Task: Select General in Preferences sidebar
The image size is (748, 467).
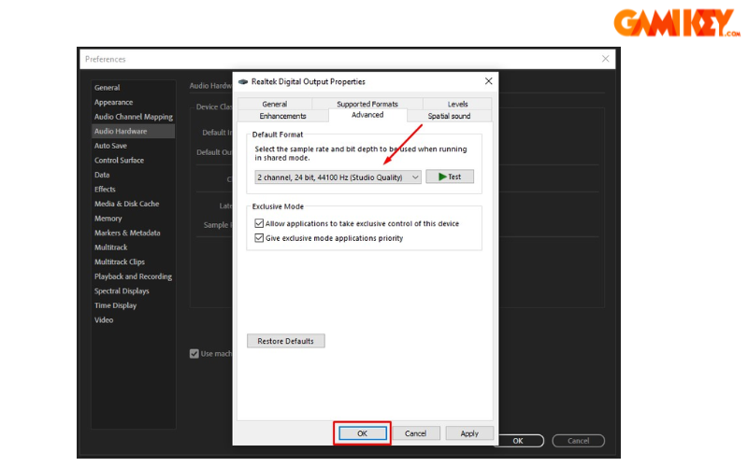Action: point(107,88)
